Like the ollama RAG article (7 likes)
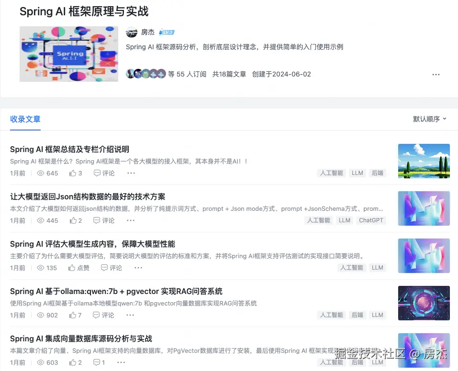 point(75,315)
